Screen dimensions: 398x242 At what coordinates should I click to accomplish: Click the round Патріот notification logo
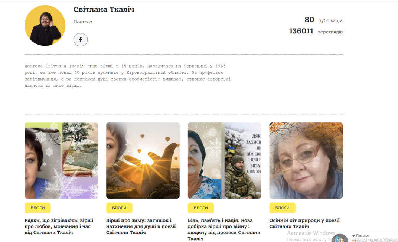340,238
